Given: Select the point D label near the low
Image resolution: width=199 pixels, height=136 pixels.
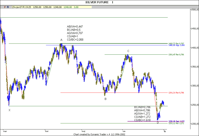Looking at the screenshot, I should click(x=158, y=123).
